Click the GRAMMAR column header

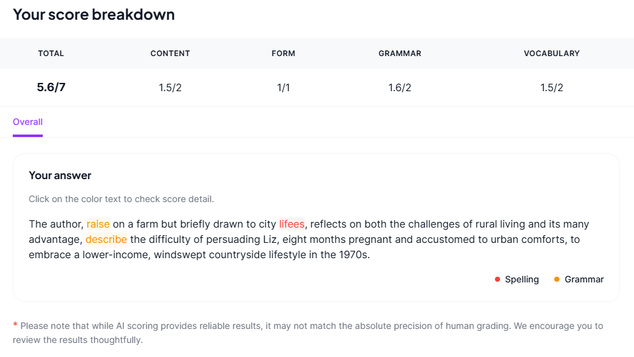pos(400,54)
